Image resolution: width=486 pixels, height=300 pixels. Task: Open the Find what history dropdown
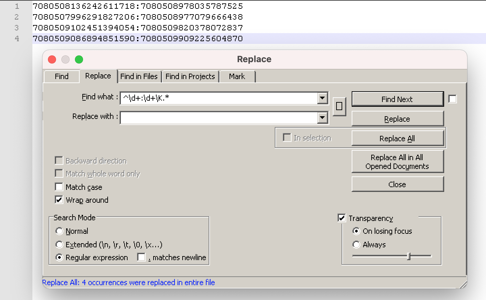(323, 98)
